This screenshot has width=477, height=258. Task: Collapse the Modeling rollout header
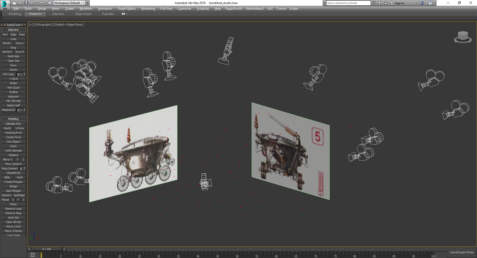click(x=13, y=119)
